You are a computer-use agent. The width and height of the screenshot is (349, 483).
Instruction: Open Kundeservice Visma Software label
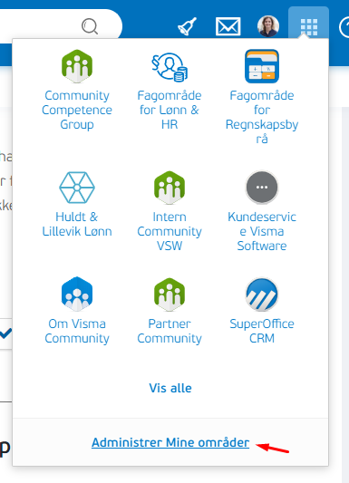(262, 231)
